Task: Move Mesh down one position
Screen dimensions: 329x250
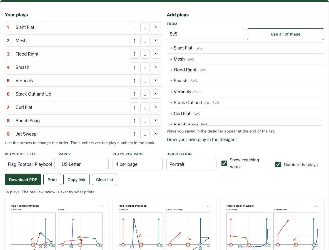Action: coord(145,41)
